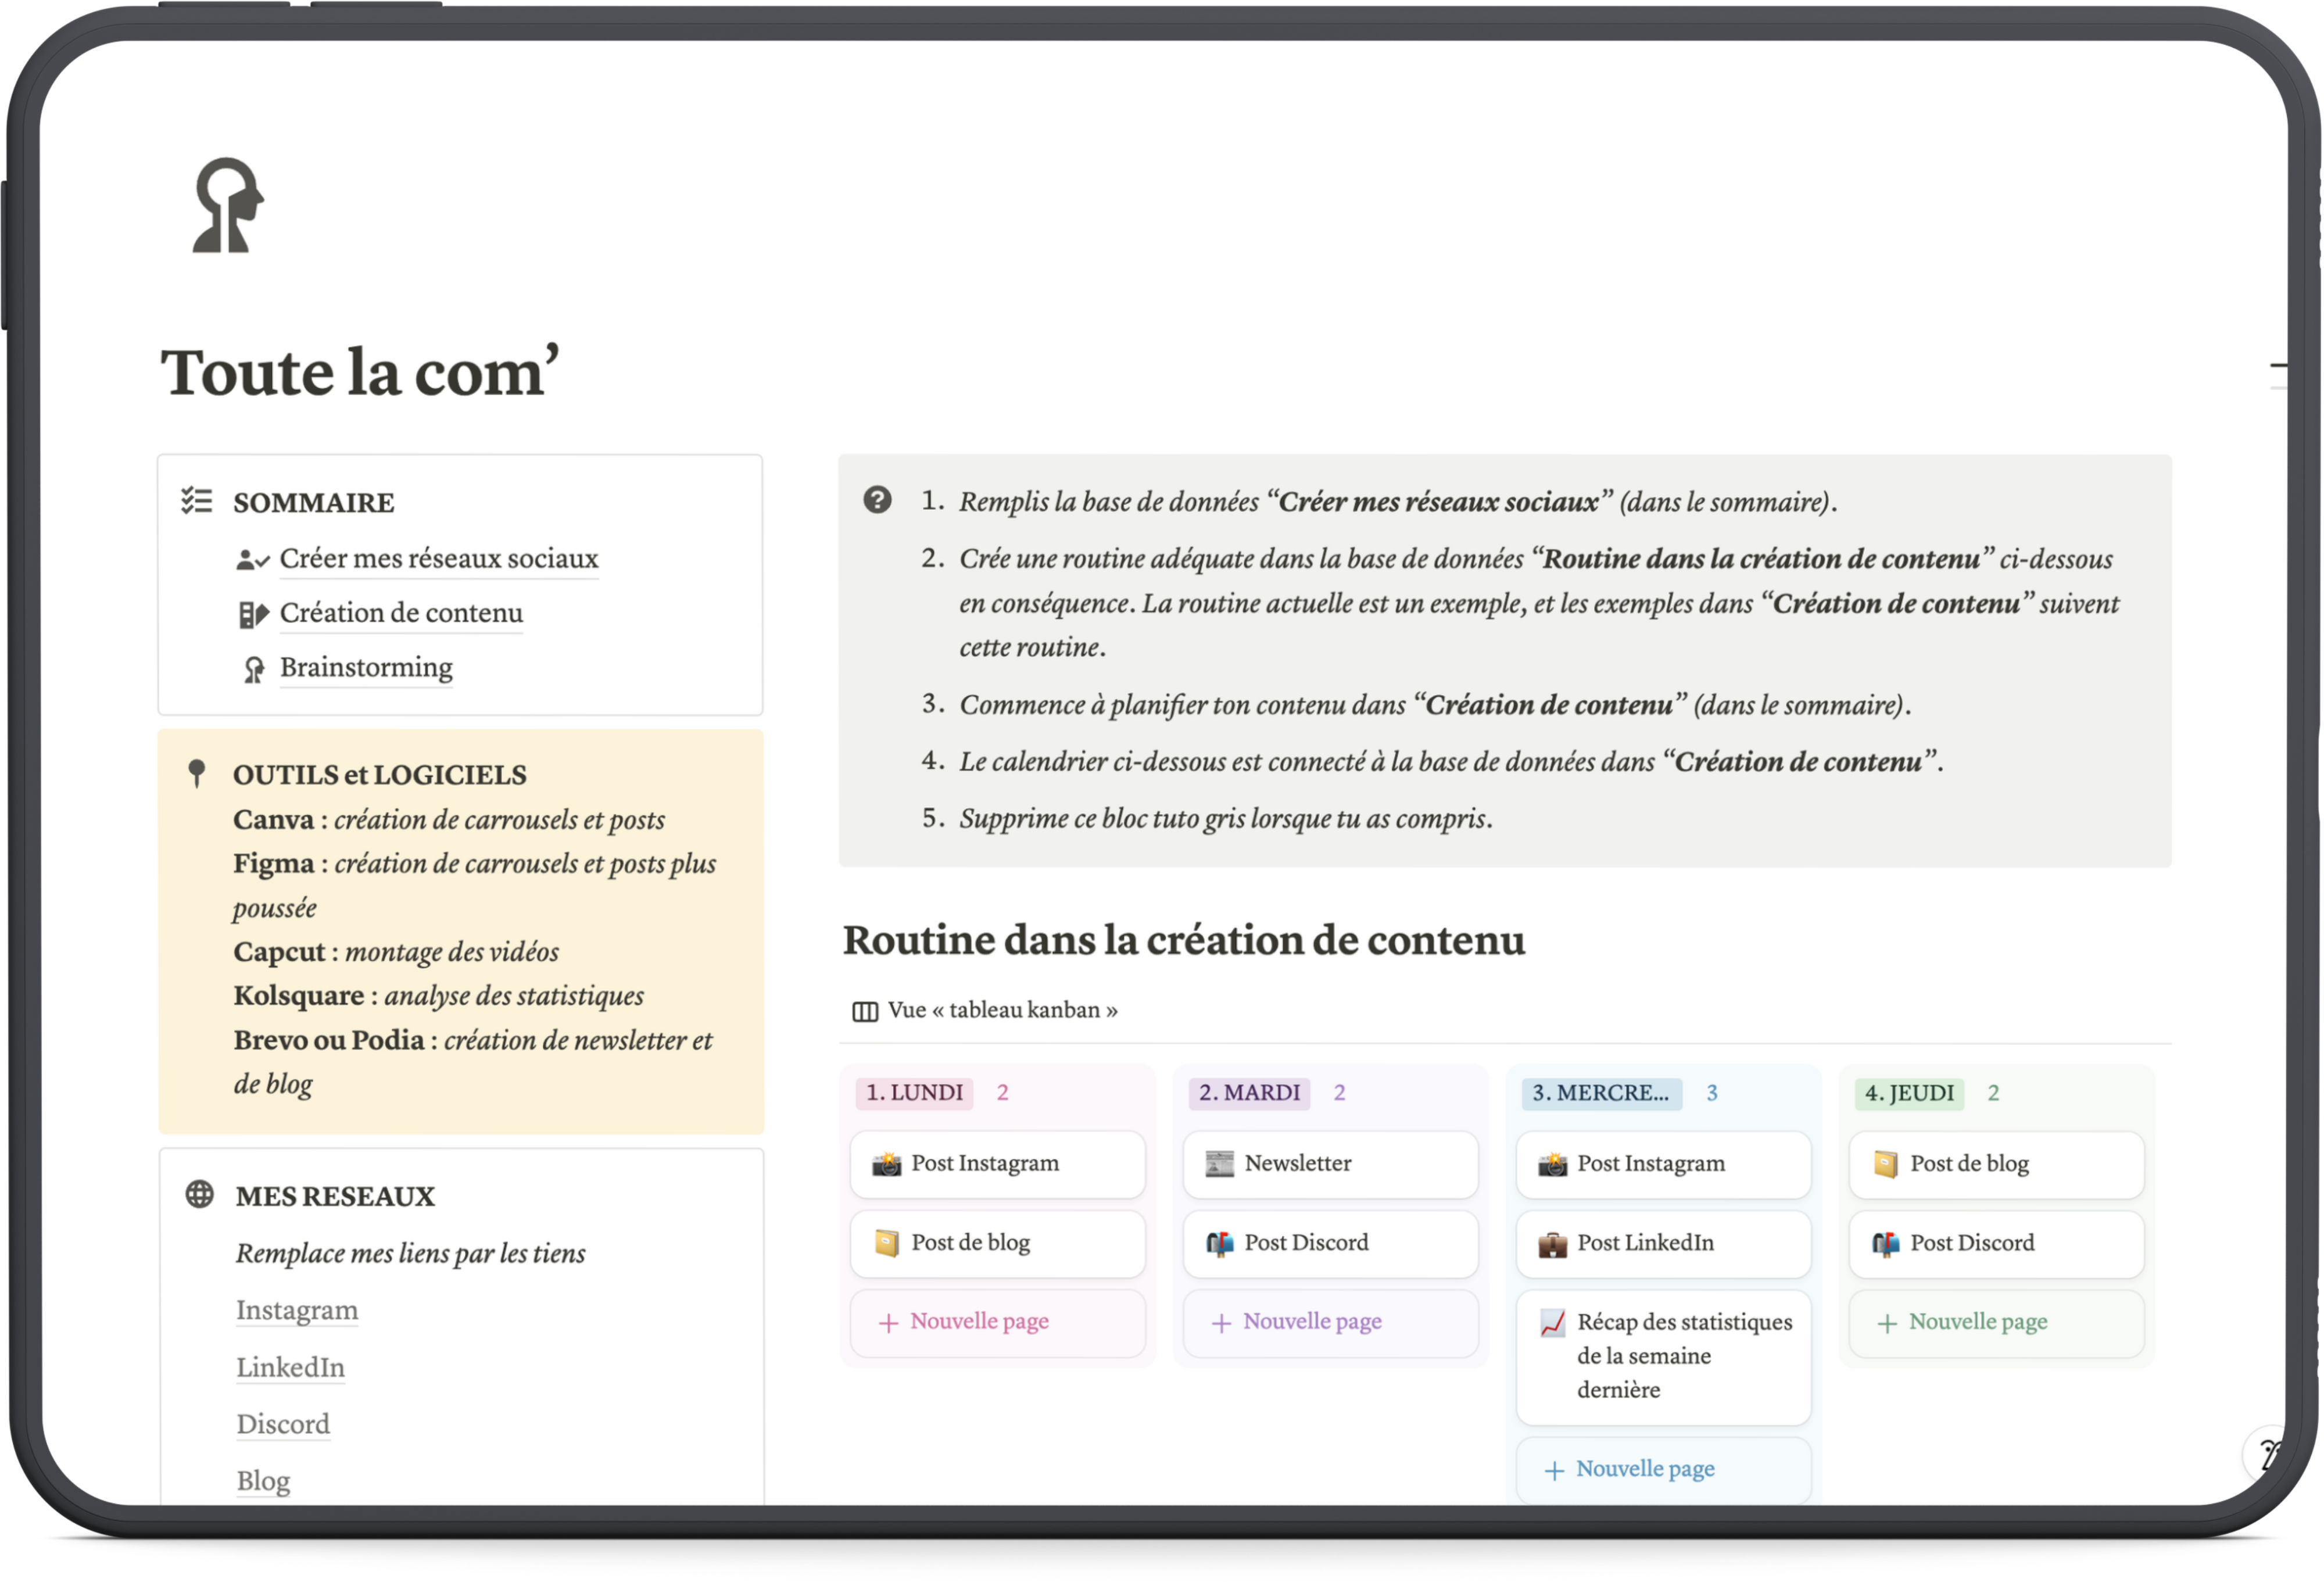Click the question mark icon in the gray tutorial block
Viewport: 2324px width, 1586px height.
coord(877,500)
